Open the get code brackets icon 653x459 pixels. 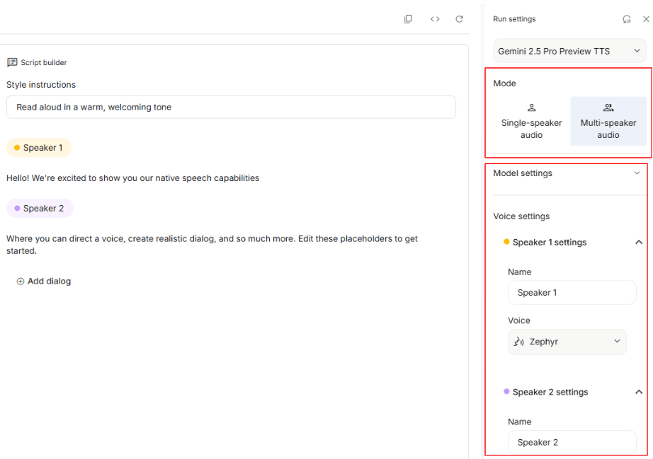click(435, 19)
